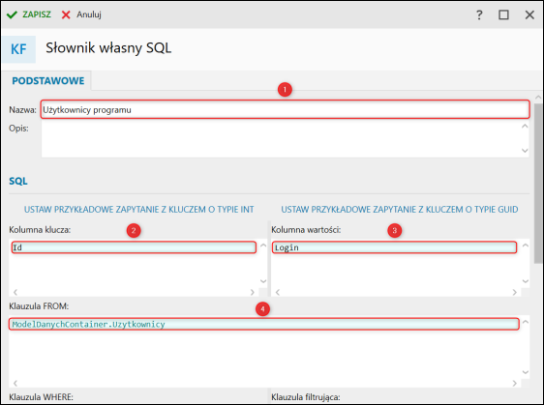The width and height of the screenshot is (544, 405).
Task: Click the Kolumna wartości field containing Login
Action: (x=394, y=247)
